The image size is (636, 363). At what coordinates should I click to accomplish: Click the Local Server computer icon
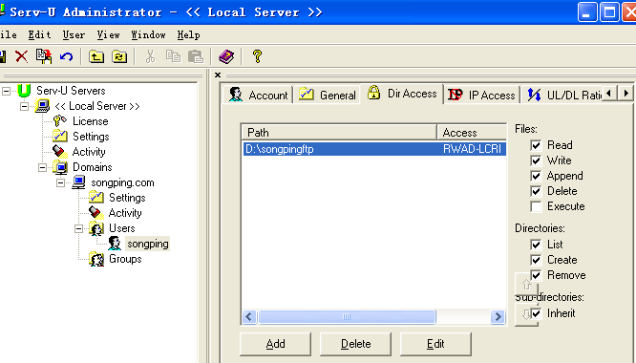[x=42, y=106]
